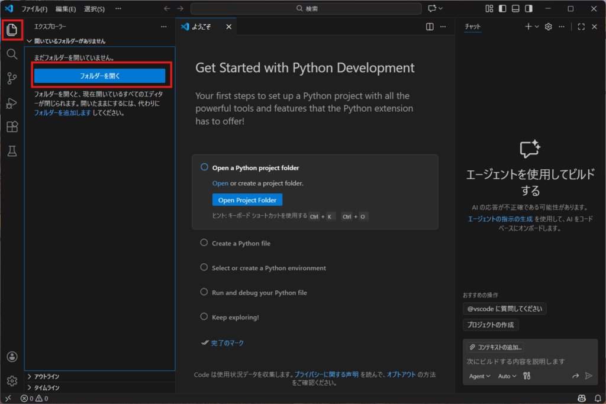Click the Open Project Folder button

pos(247,200)
